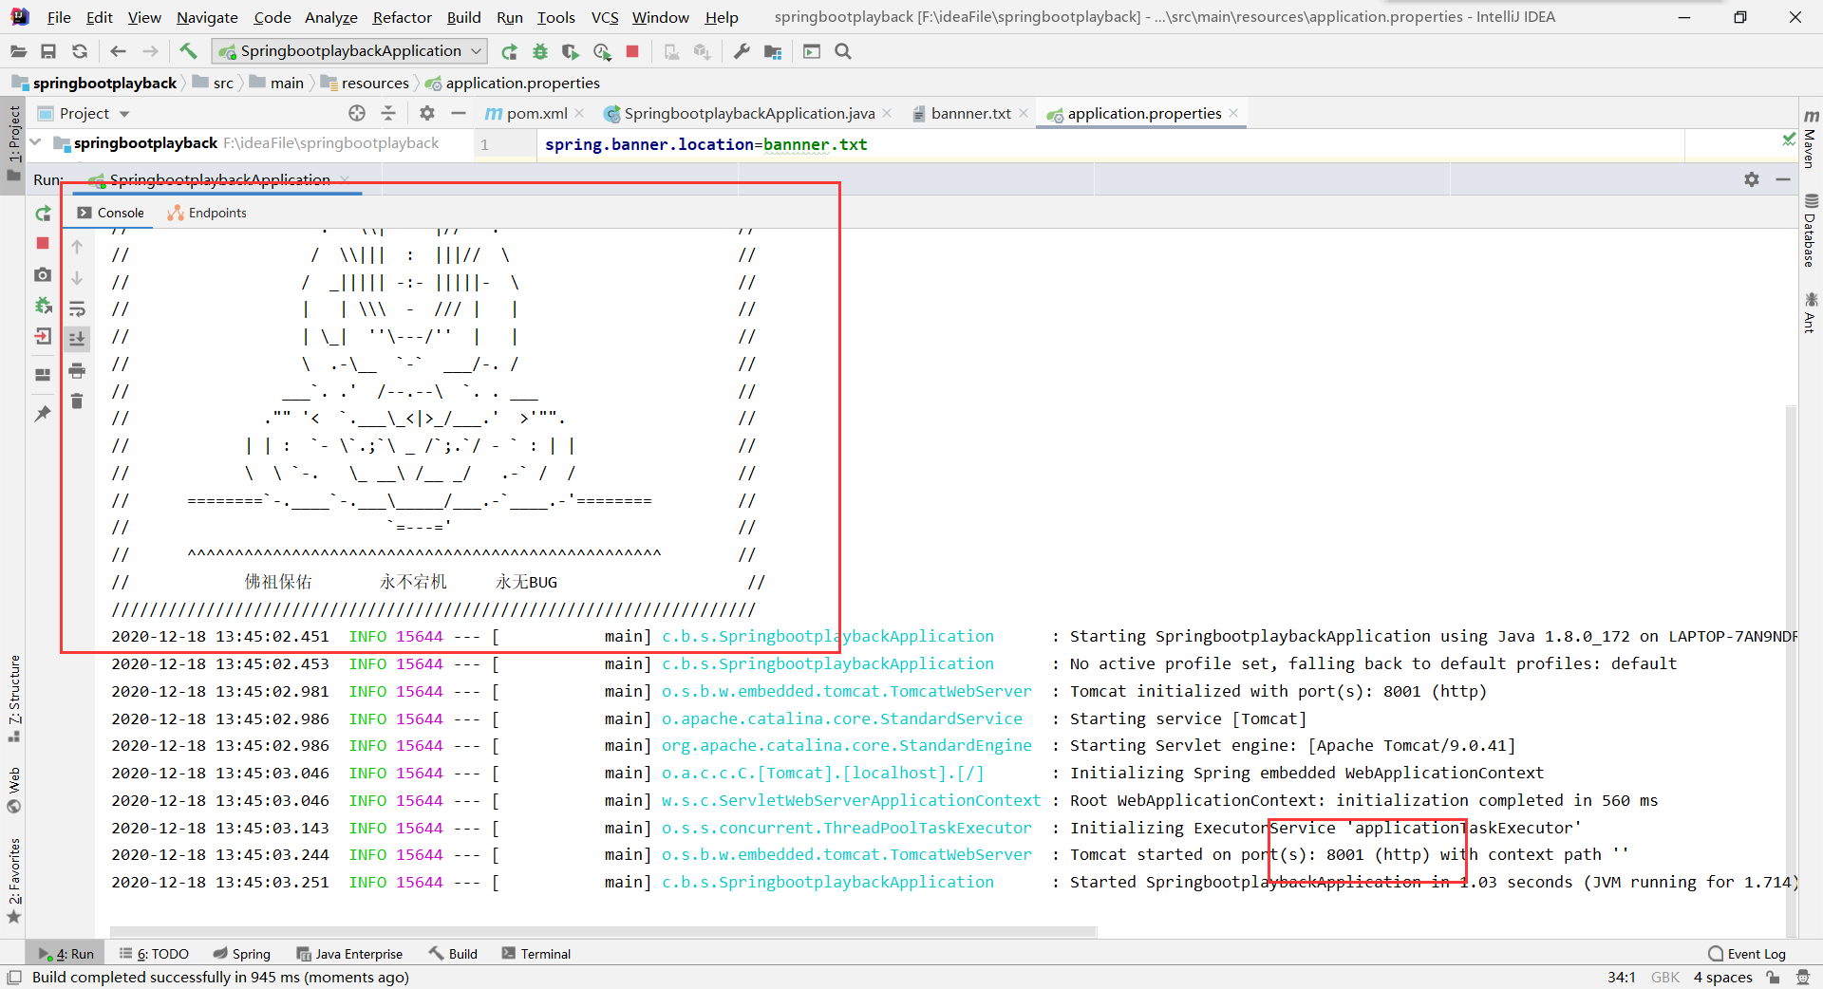This screenshot has height=989, width=1823.
Task: Select the Endpoints tab in Run panel
Action: 207,213
